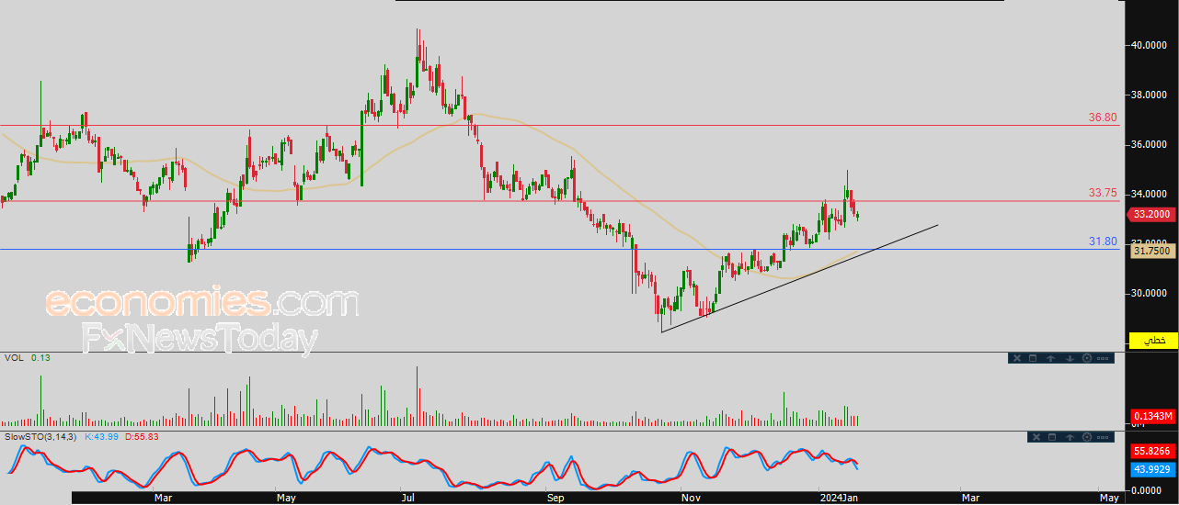Move the VOL panel up
Screen dimensions: 1179x505
pos(1051,358)
